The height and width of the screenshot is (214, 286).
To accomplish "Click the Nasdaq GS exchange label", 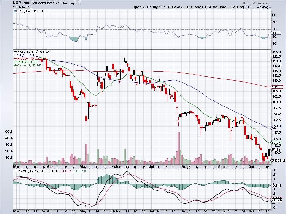I will [71, 3].
